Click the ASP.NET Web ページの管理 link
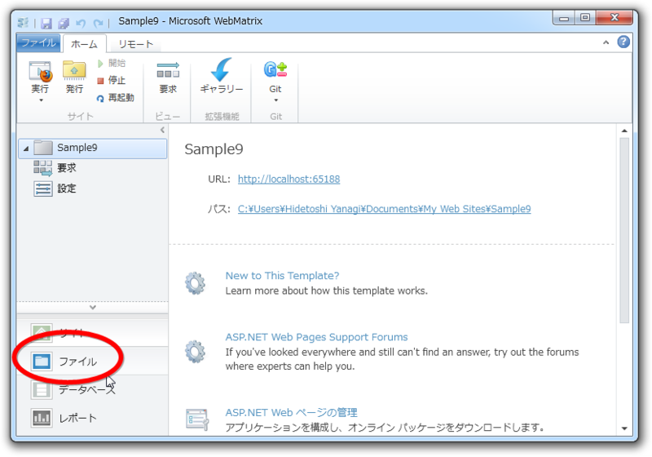The height and width of the screenshot is (457, 652). [291, 412]
